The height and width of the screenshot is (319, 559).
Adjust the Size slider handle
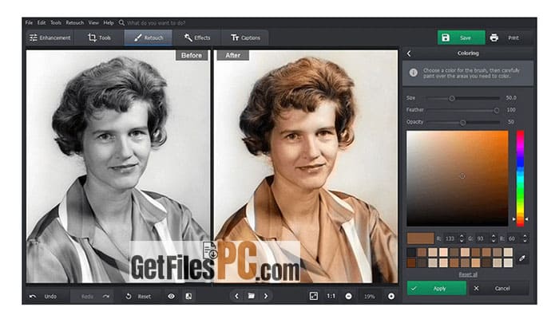tap(452, 98)
